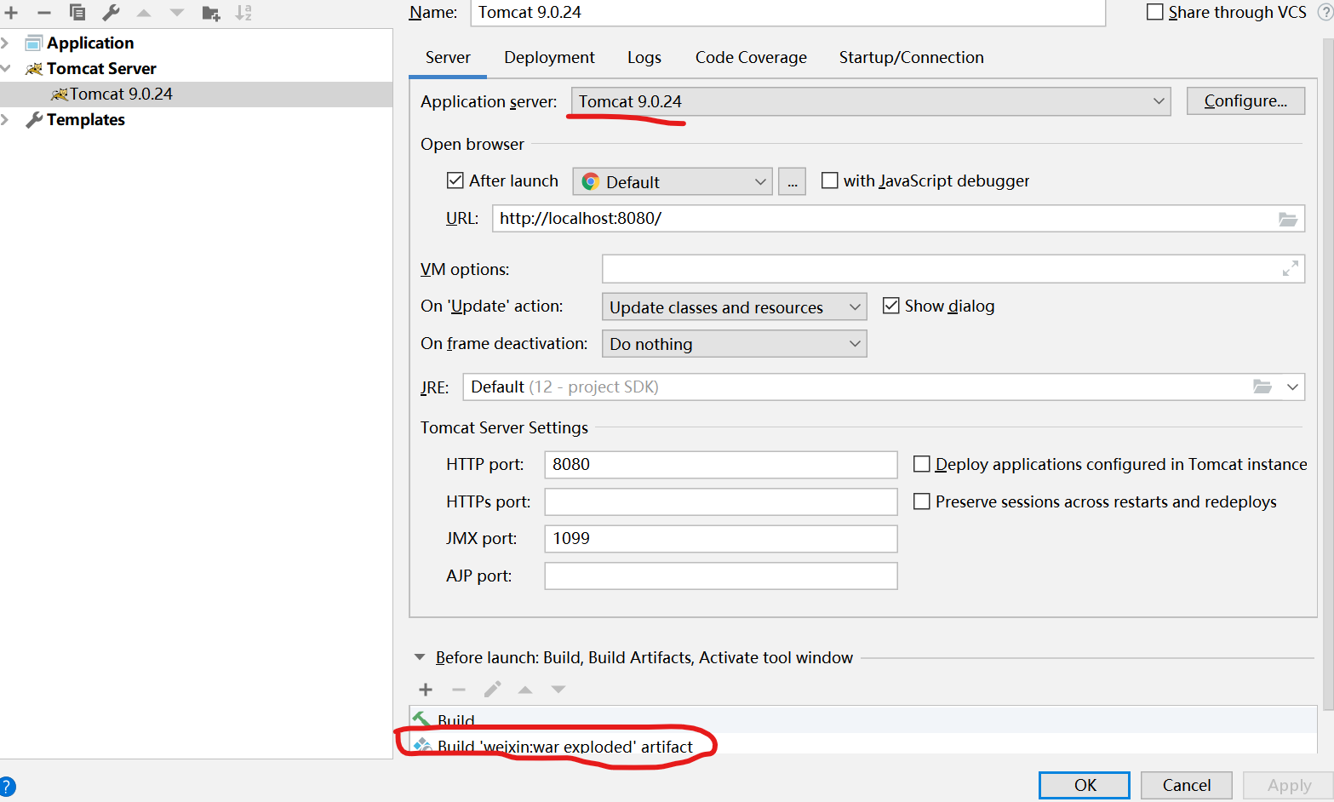The width and height of the screenshot is (1334, 802).
Task: Select the Build task row
Action: tap(863, 720)
